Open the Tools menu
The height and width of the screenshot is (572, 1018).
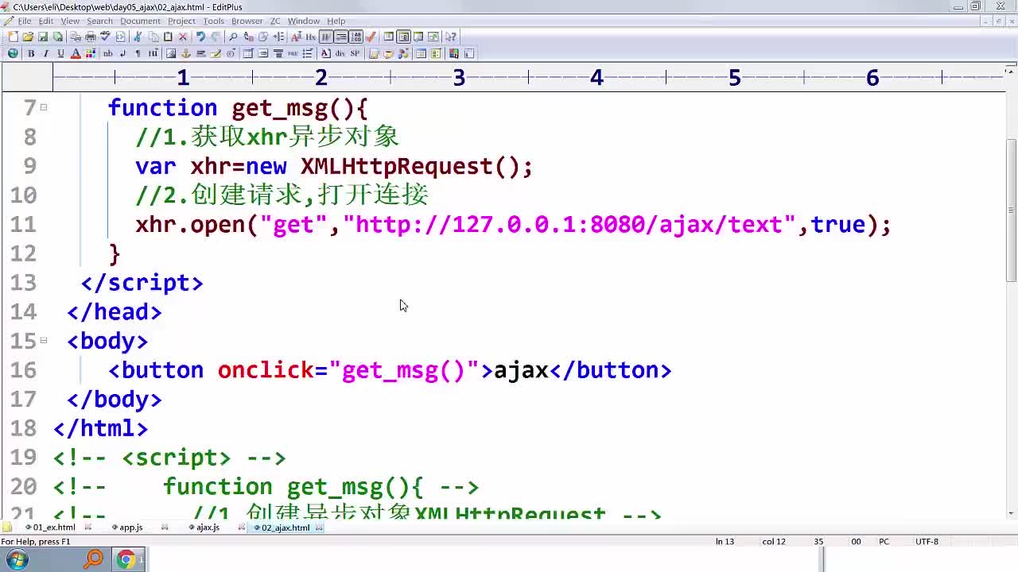pos(213,21)
